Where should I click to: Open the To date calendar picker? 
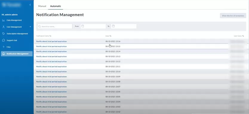(113, 26)
